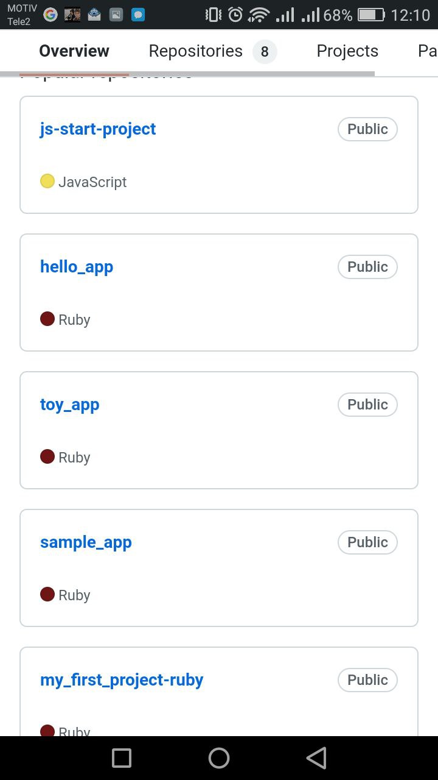Tap the Android back navigation triangle
438x780 pixels.
[317, 758]
